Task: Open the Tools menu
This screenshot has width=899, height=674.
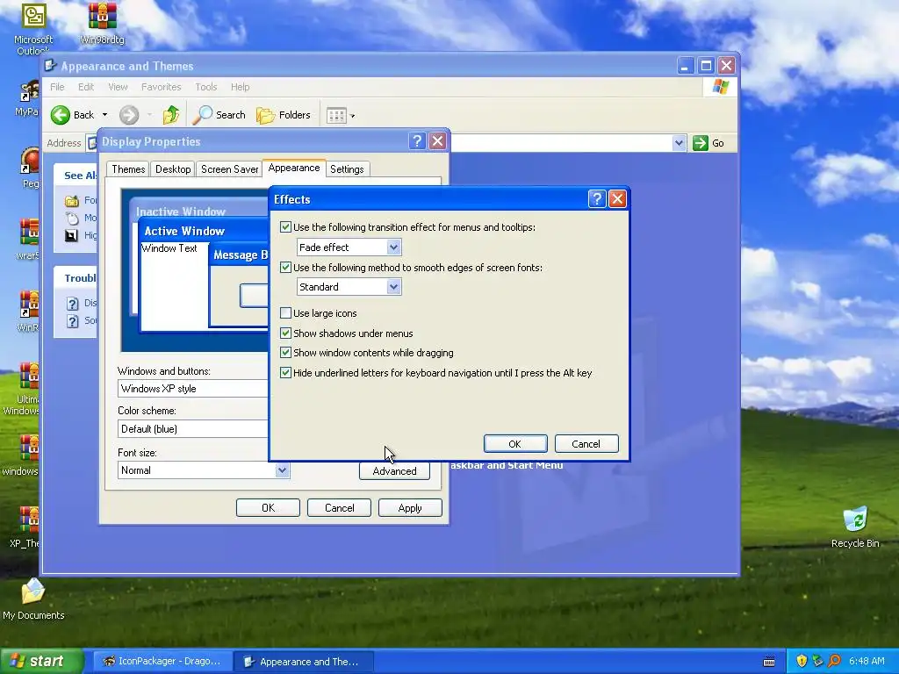Action: (x=205, y=87)
